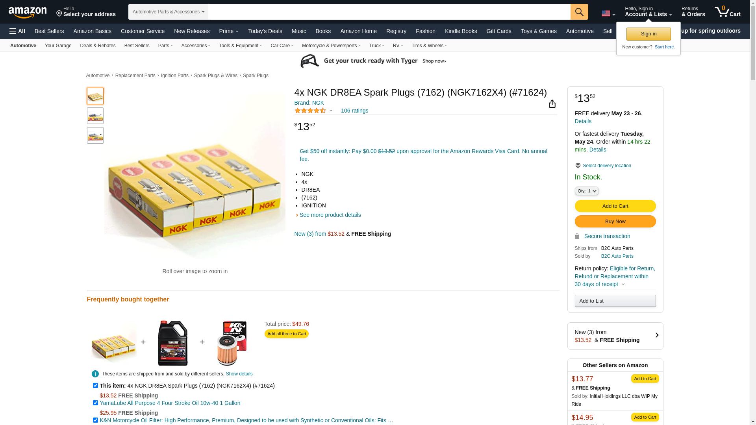
Task: Open the Automotive Parts & Accessories search category dropdown
Action: pyautogui.click(x=168, y=12)
